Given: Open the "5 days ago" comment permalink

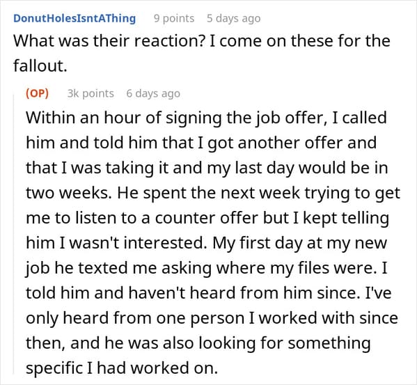Looking at the screenshot, I should (x=234, y=18).
